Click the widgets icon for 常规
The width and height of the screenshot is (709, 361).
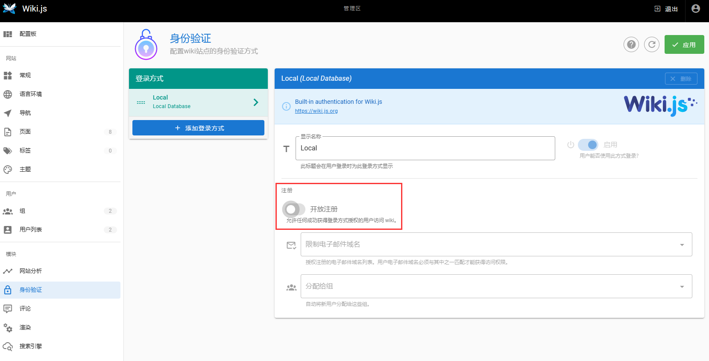tap(8, 75)
